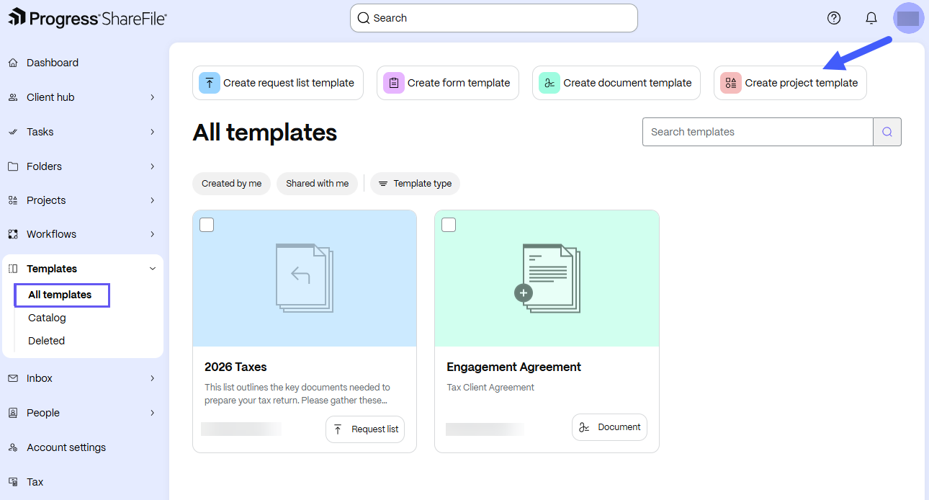The width and height of the screenshot is (929, 500).
Task: Click Create form template button
Action: [x=448, y=83]
